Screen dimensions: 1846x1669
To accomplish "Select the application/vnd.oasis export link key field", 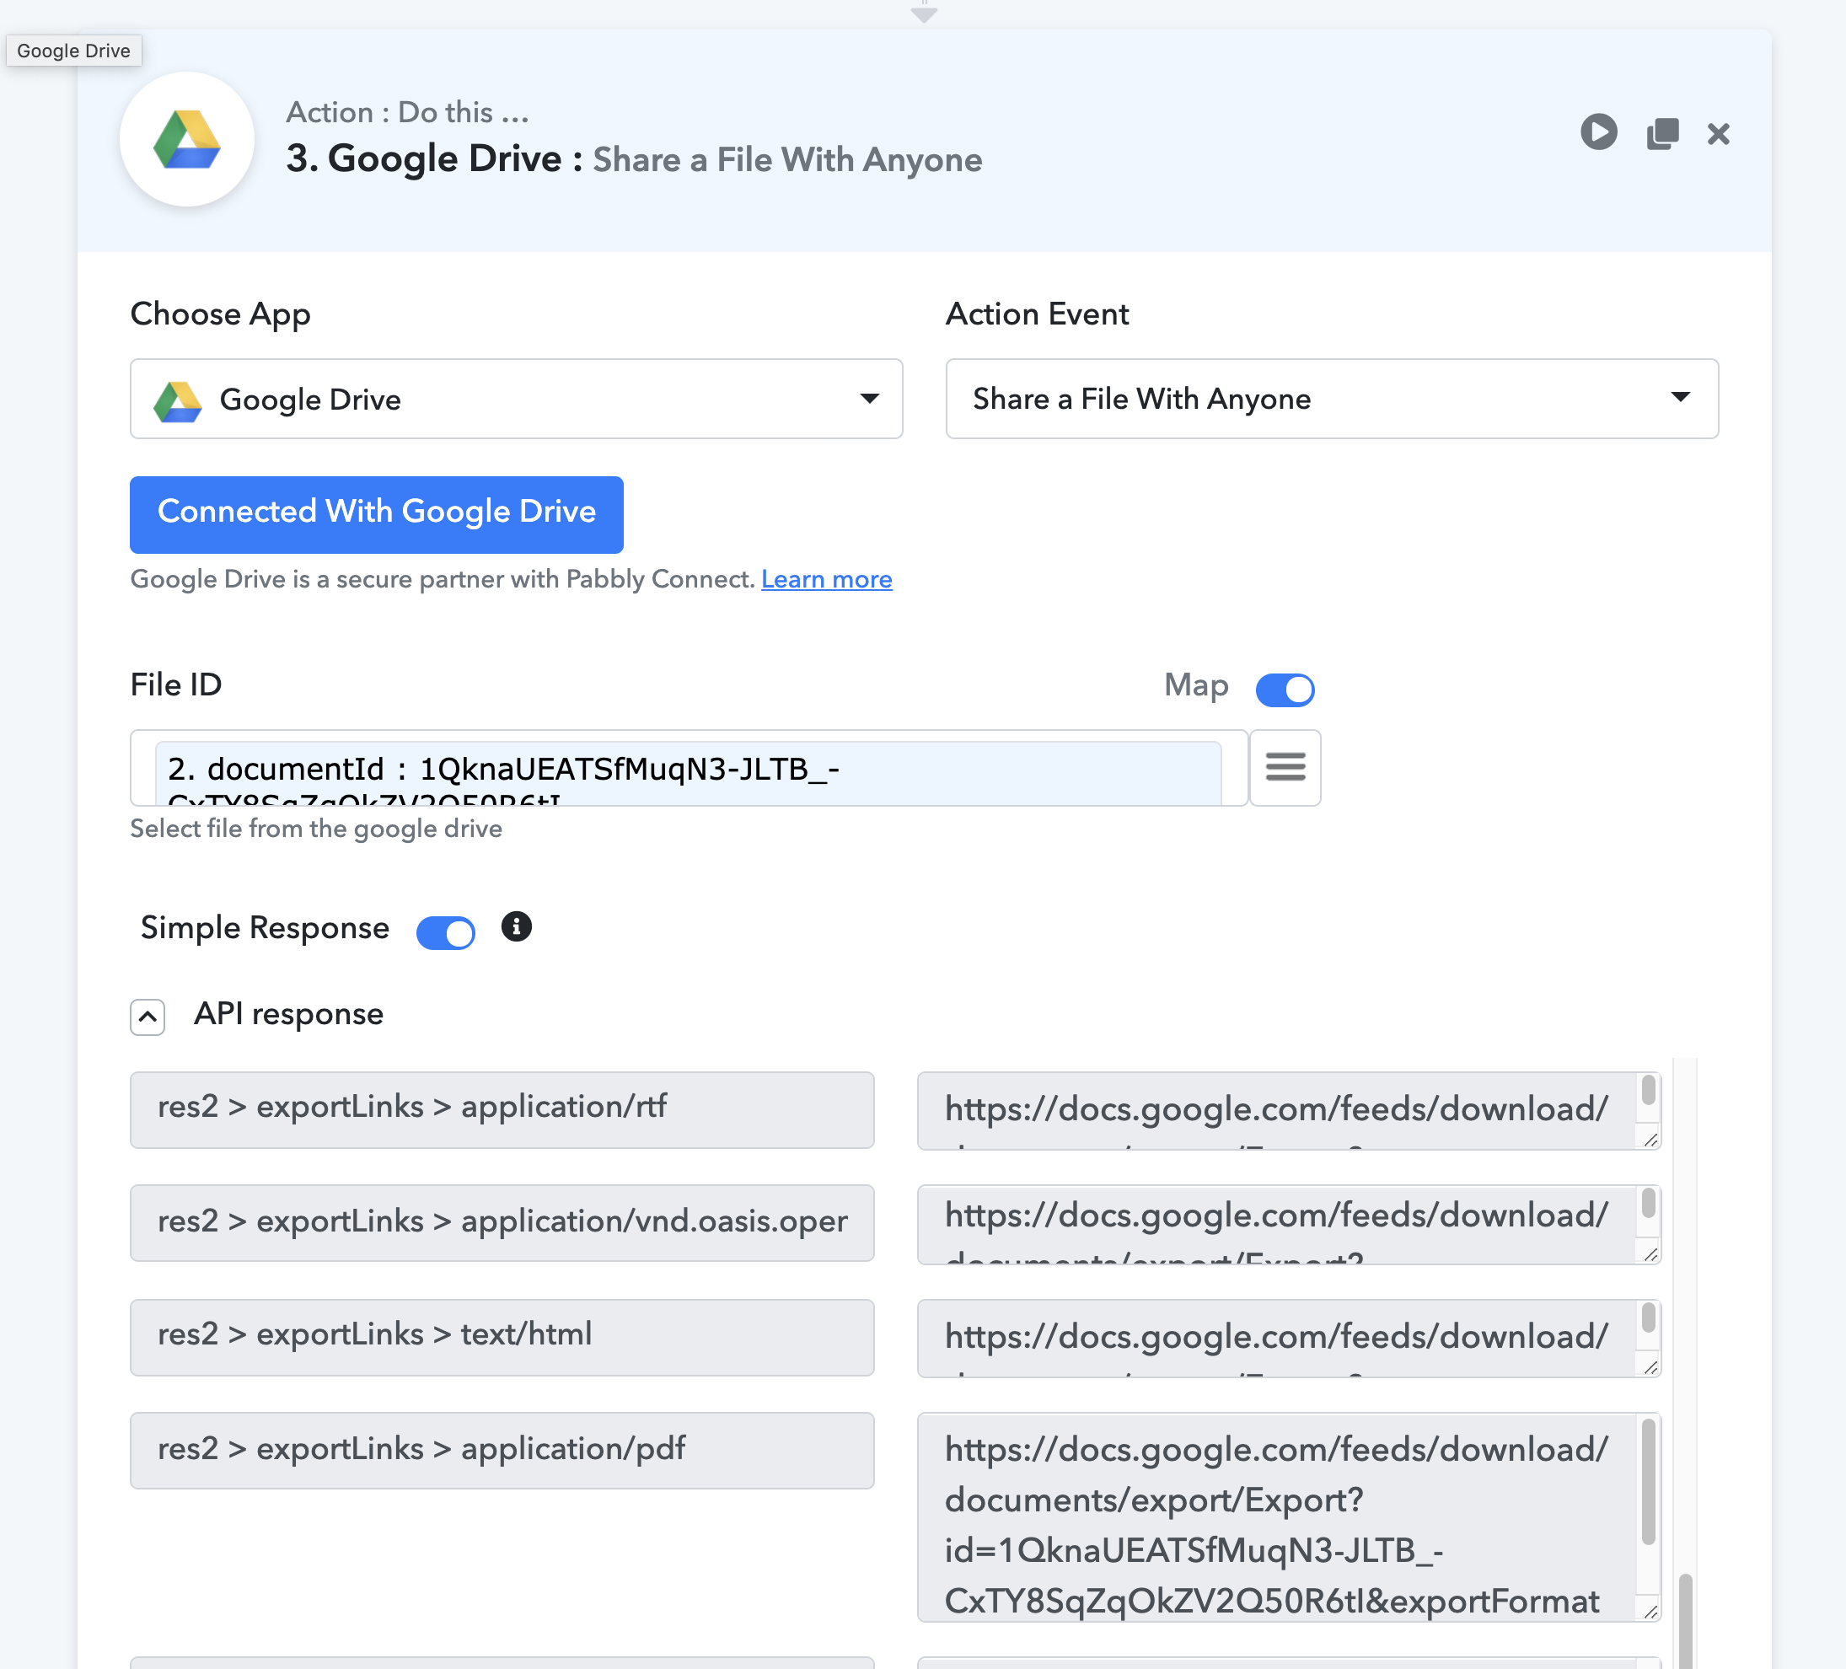I will [x=502, y=1223].
